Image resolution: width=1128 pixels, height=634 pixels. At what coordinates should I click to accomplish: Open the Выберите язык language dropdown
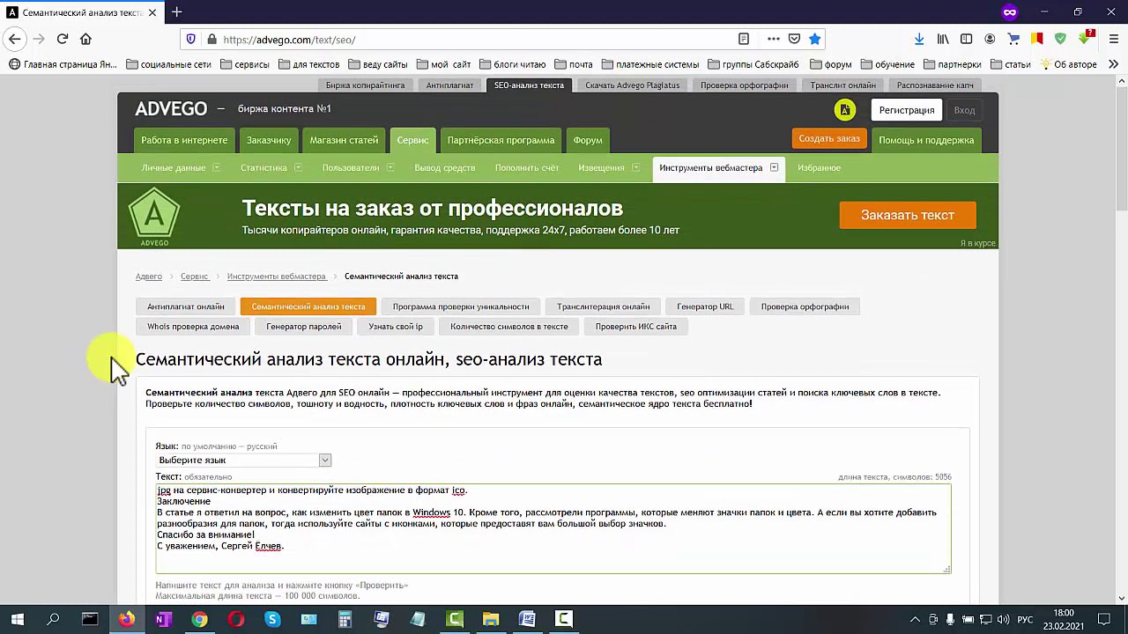point(243,461)
